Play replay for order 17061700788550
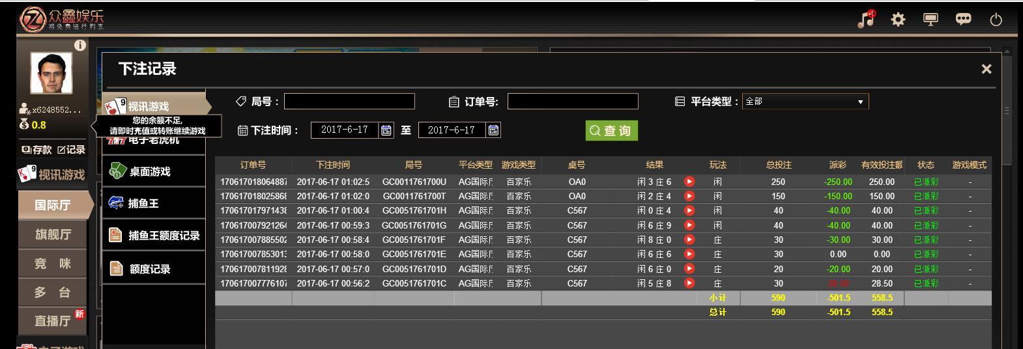The width and height of the screenshot is (1023, 349). [x=689, y=240]
